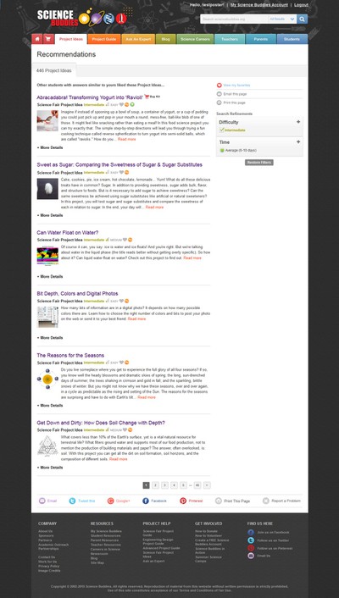Click the Pinterest share icon
Image resolution: width=339 pixels, height=598 pixels.
click(183, 501)
